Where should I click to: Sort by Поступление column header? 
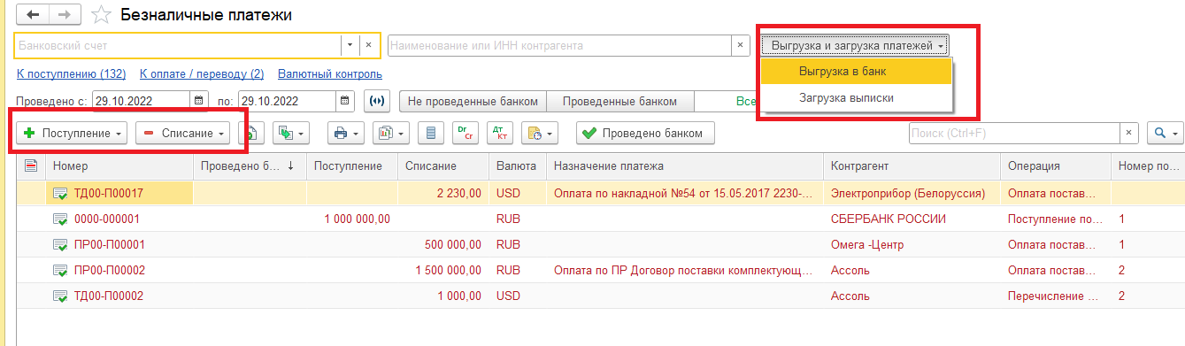[x=352, y=165]
